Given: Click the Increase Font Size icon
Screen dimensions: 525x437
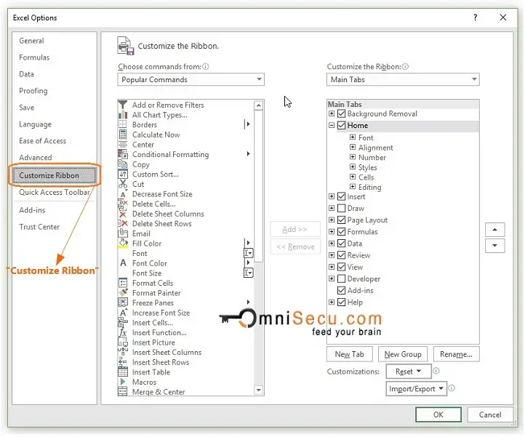Looking at the screenshot, I should pyautogui.click(x=123, y=313).
